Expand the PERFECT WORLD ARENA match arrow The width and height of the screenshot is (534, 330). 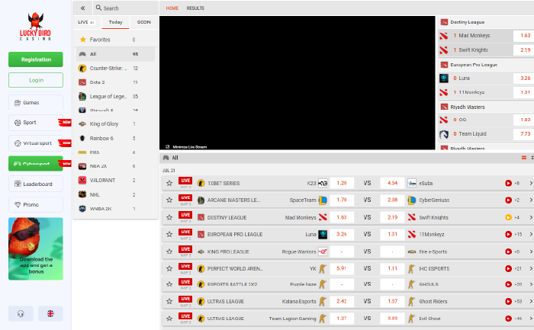point(531,269)
